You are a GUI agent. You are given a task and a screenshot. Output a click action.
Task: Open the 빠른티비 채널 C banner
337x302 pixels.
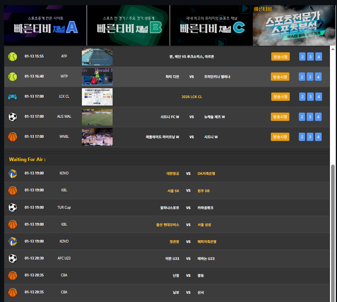(x=211, y=26)
